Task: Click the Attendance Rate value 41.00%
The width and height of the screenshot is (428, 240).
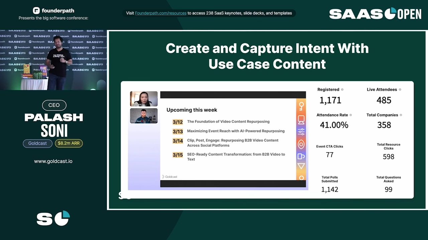Action: coord(334,125)
